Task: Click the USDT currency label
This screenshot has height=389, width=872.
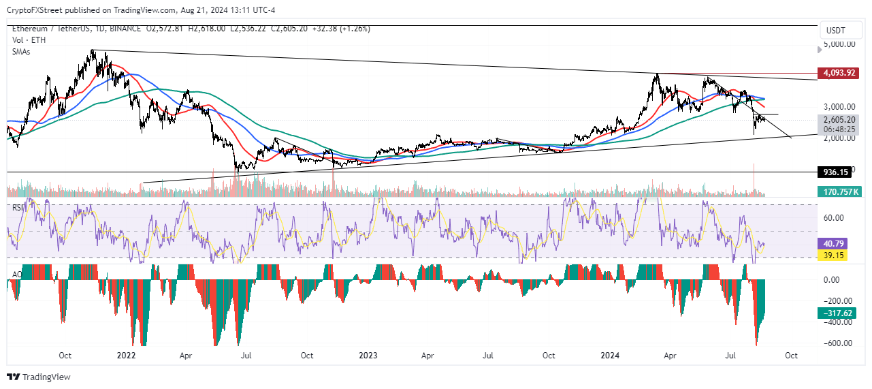Action: pyautogui.click(x=835, y=31)
